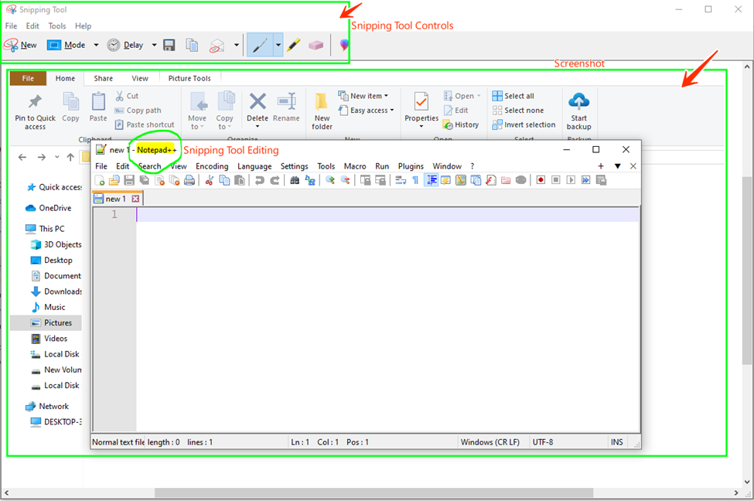
Task: Click the Send Snip envelope icon
Action: (217, 45)
